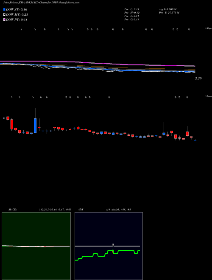Click the 'Pre O: 0.11' open value
The image size is (212, 280).
click(x=132, y=9)
